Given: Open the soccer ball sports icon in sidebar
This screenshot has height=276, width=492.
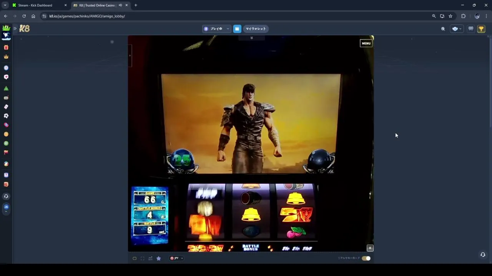Looking at the screenshot, I should (x=6, y=116).
